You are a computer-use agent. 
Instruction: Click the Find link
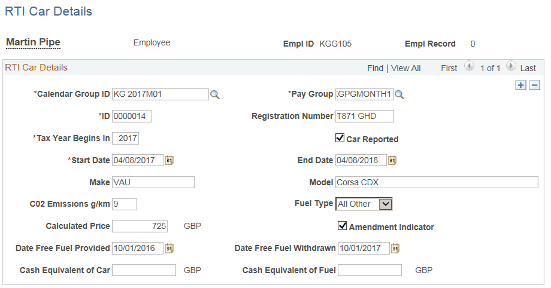(376, 68)
